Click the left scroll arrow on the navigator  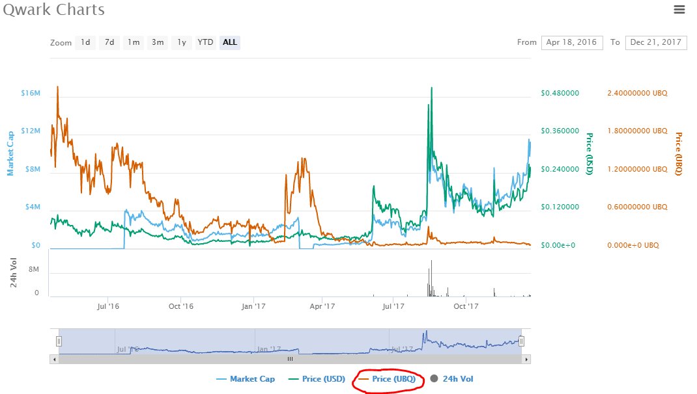tap(54, 359)
